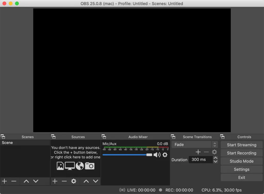Click the remove transition minus icon
Screen dimensions: 264x194
click(206, 152)
